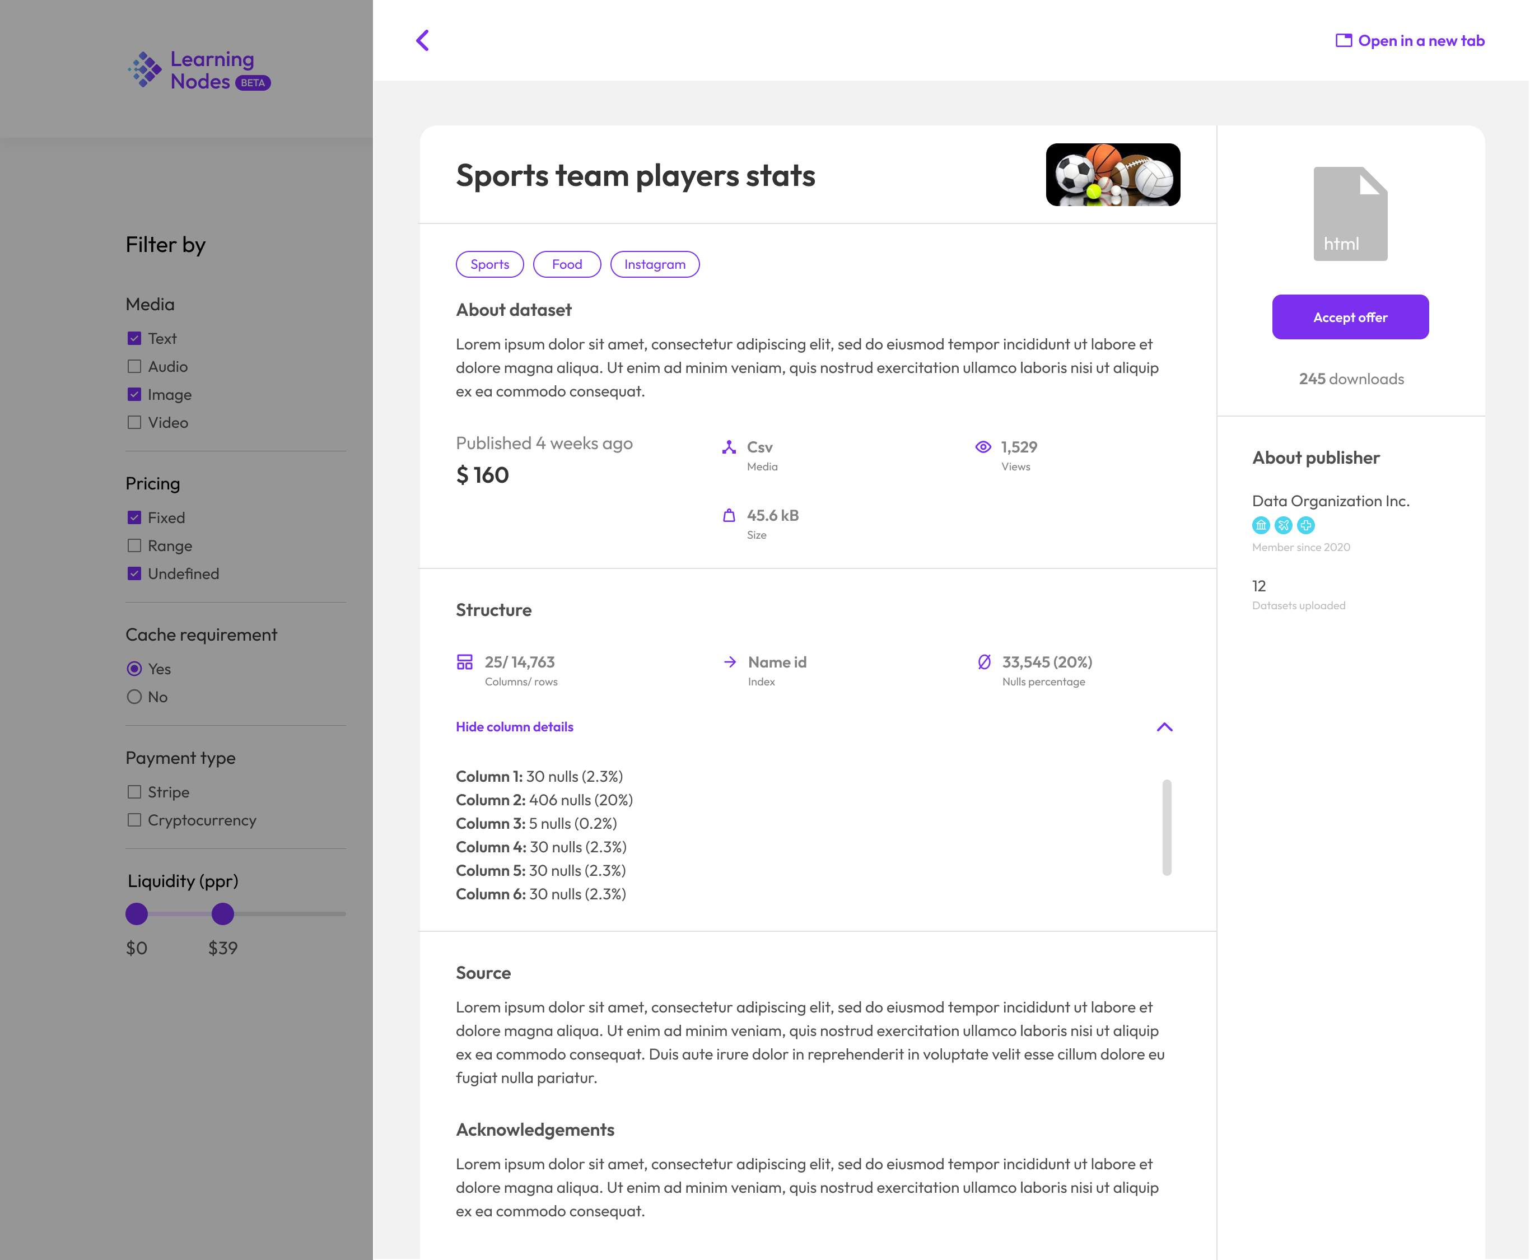Enable the Stripe payment type filter

[x=134, y=792]
